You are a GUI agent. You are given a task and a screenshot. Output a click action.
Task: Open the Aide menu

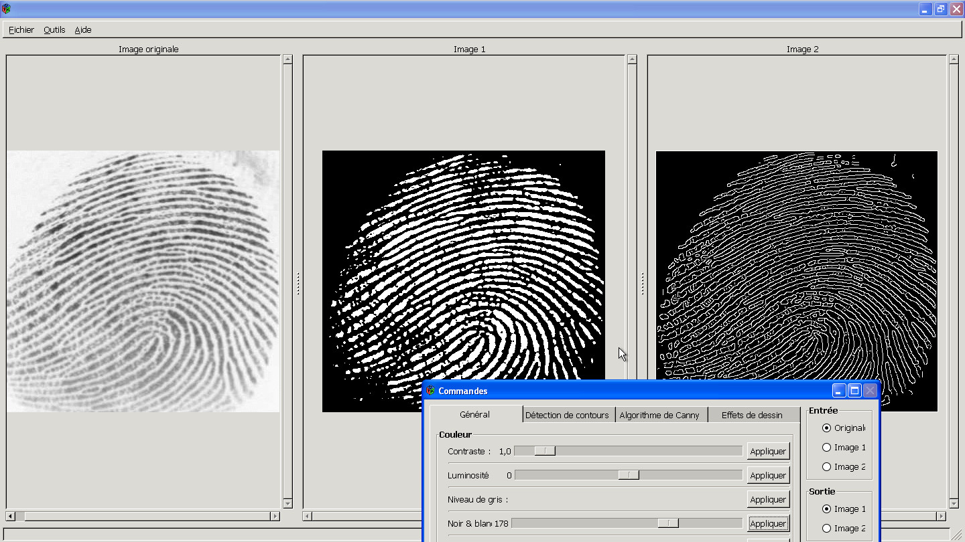point(83,30)
